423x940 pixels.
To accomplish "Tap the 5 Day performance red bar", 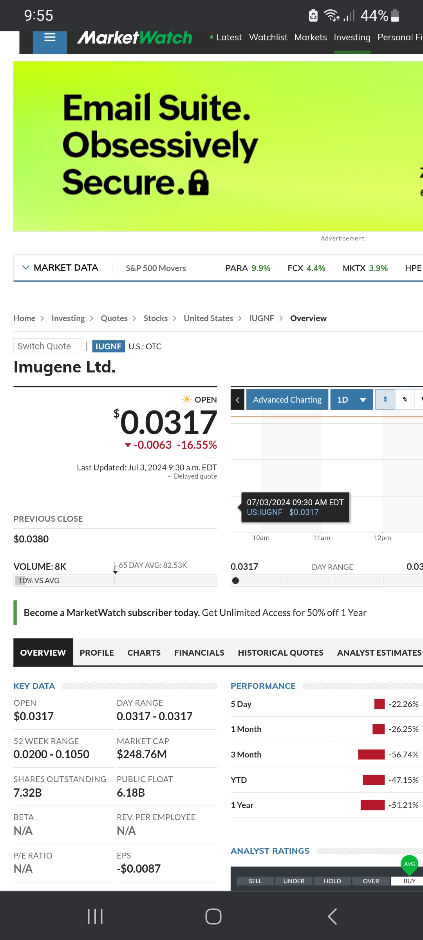I will pyautogui.click(x=380, y=704).
